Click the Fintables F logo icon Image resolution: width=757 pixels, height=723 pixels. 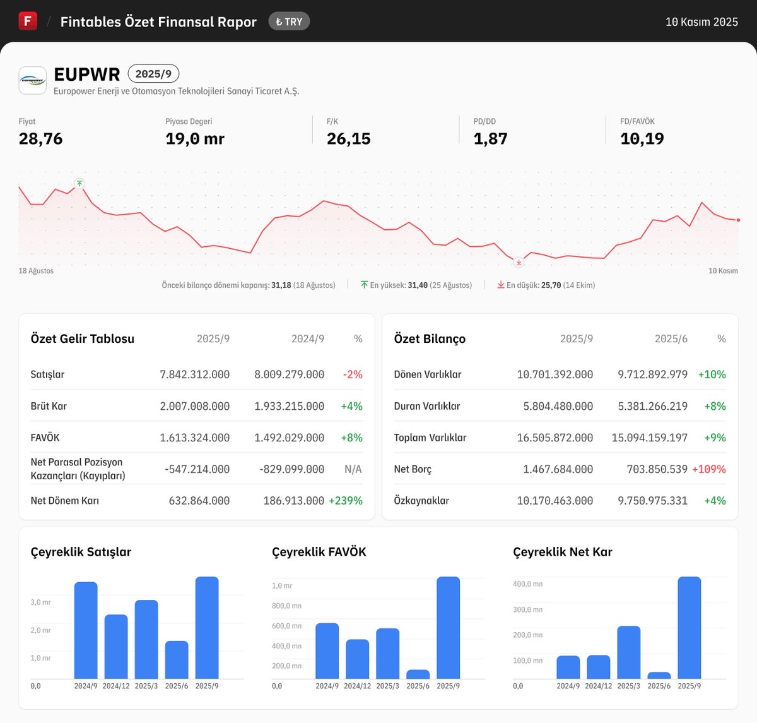click(27, 20)
